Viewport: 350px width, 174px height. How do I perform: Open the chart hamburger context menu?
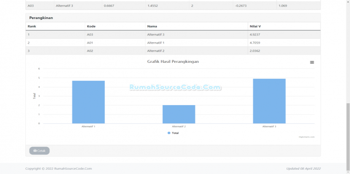[x=312, y=62]
